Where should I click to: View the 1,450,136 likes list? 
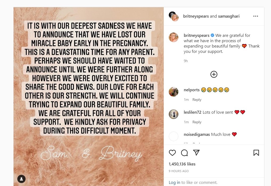click(182, 164)
